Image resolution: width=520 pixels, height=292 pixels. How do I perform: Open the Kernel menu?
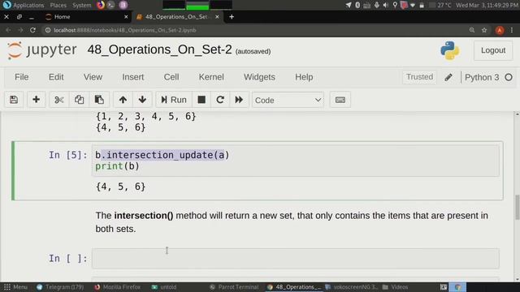pyautogui.click(x=211, y=77)
